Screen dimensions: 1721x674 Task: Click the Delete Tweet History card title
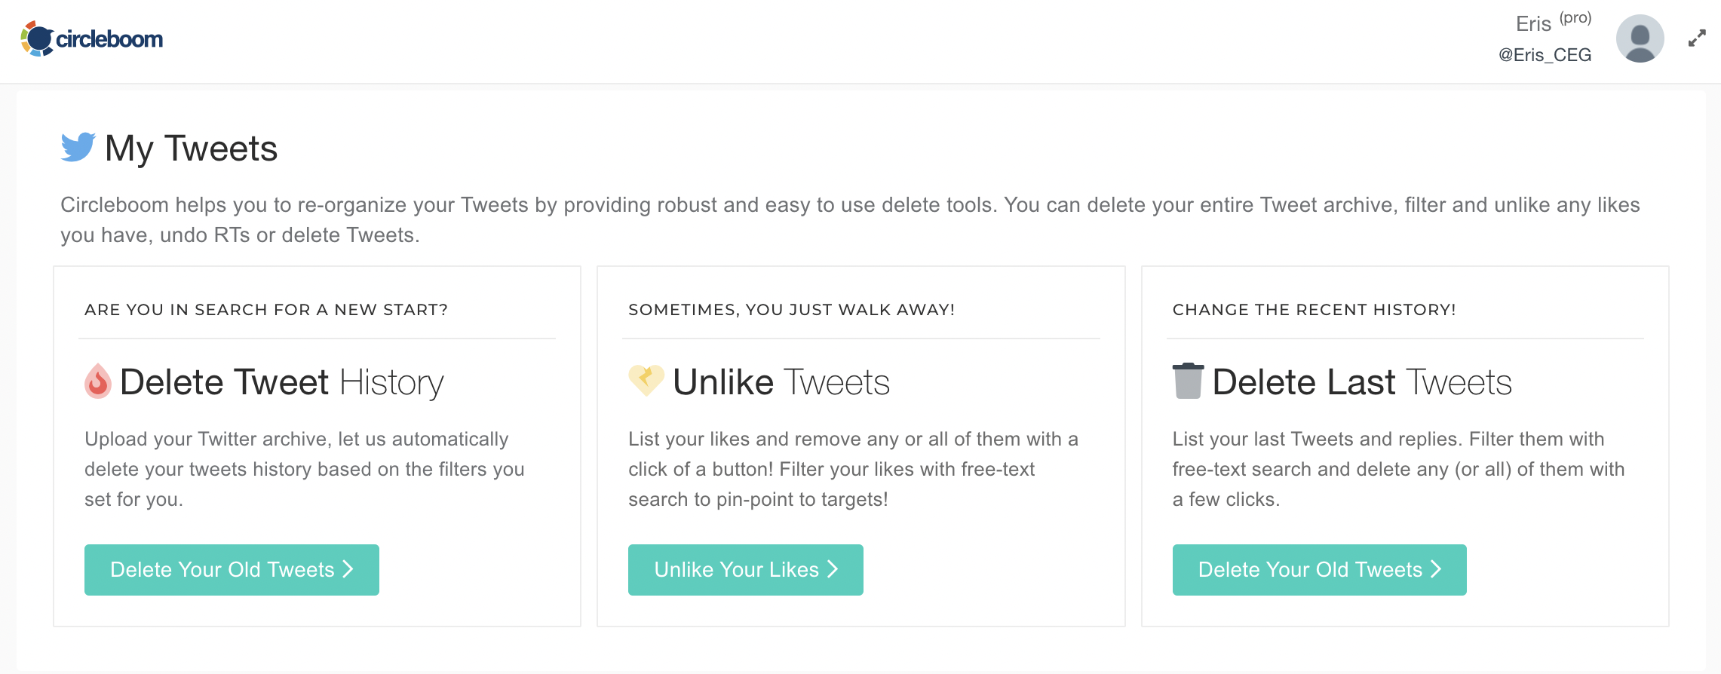pyautogui.click(x=281, y=382)
